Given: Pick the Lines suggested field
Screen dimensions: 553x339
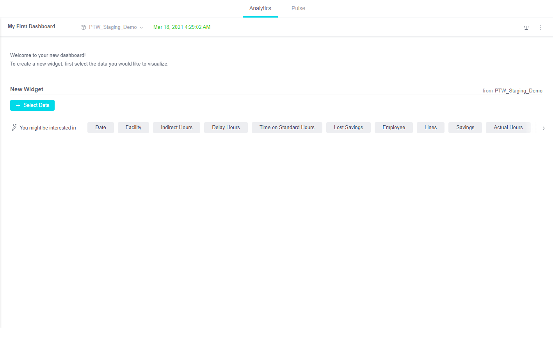Looking at the screenshot, I should (430, 128).
